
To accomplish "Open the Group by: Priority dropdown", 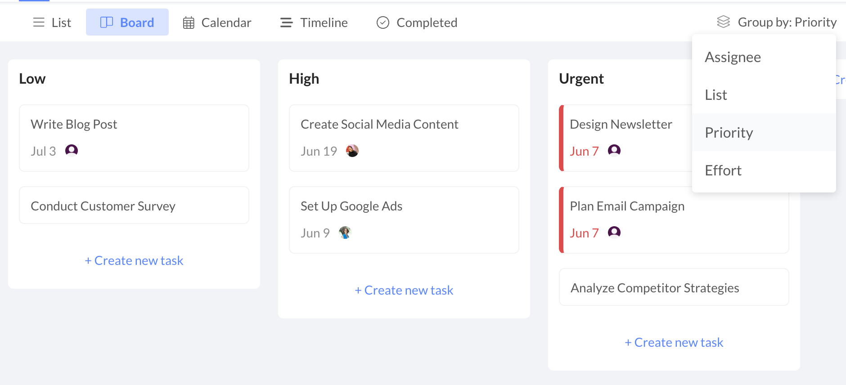I will (787, 22).
